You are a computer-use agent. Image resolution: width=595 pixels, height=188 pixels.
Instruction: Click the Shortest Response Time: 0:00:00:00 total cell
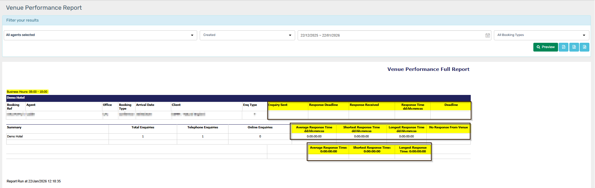[x=372, y=150]
